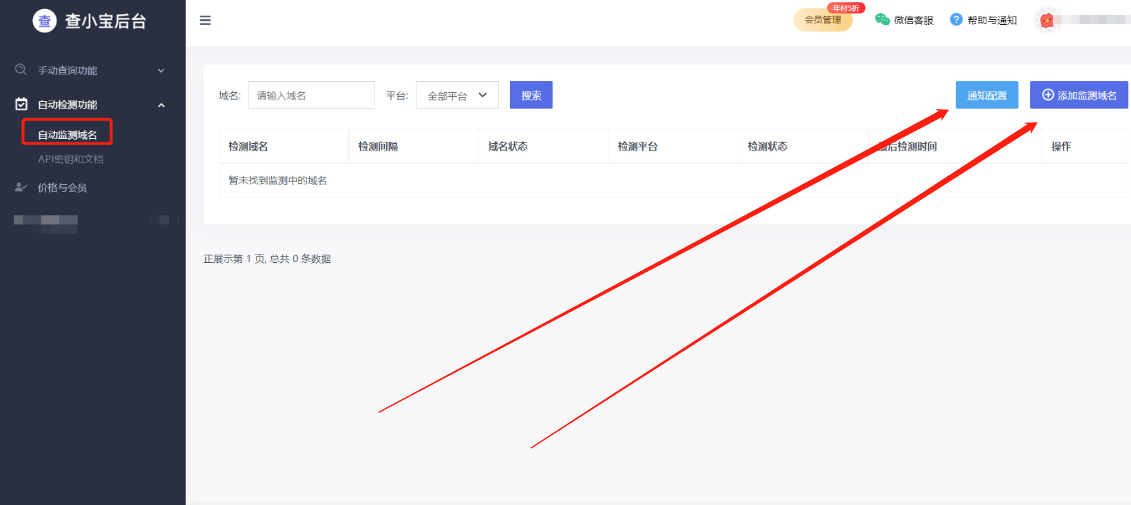Image resolution: width=1131 pixels, height=505 pixels.
Task: Open 通知配置 settings
Action: pyautogui.click(x=987, y=95)
